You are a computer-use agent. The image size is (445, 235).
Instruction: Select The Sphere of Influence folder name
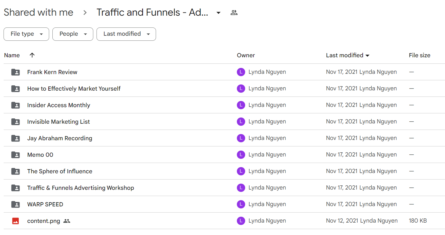pos(60,171)
